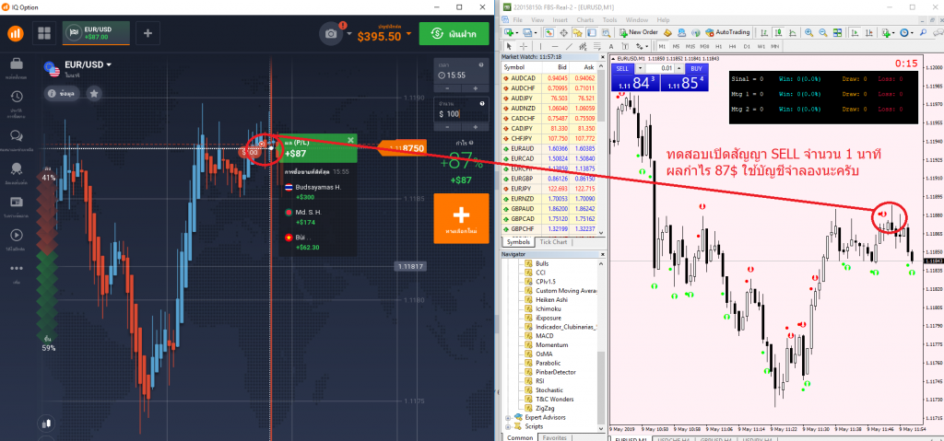The image size is (944, 441).
Task: Select the horizontal line drawing tool in MetaTrader
Action: [x=554, y=46]
